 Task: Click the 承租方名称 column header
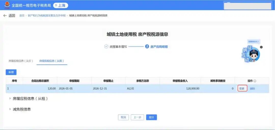pyautogui.click(x=143, y=81)
